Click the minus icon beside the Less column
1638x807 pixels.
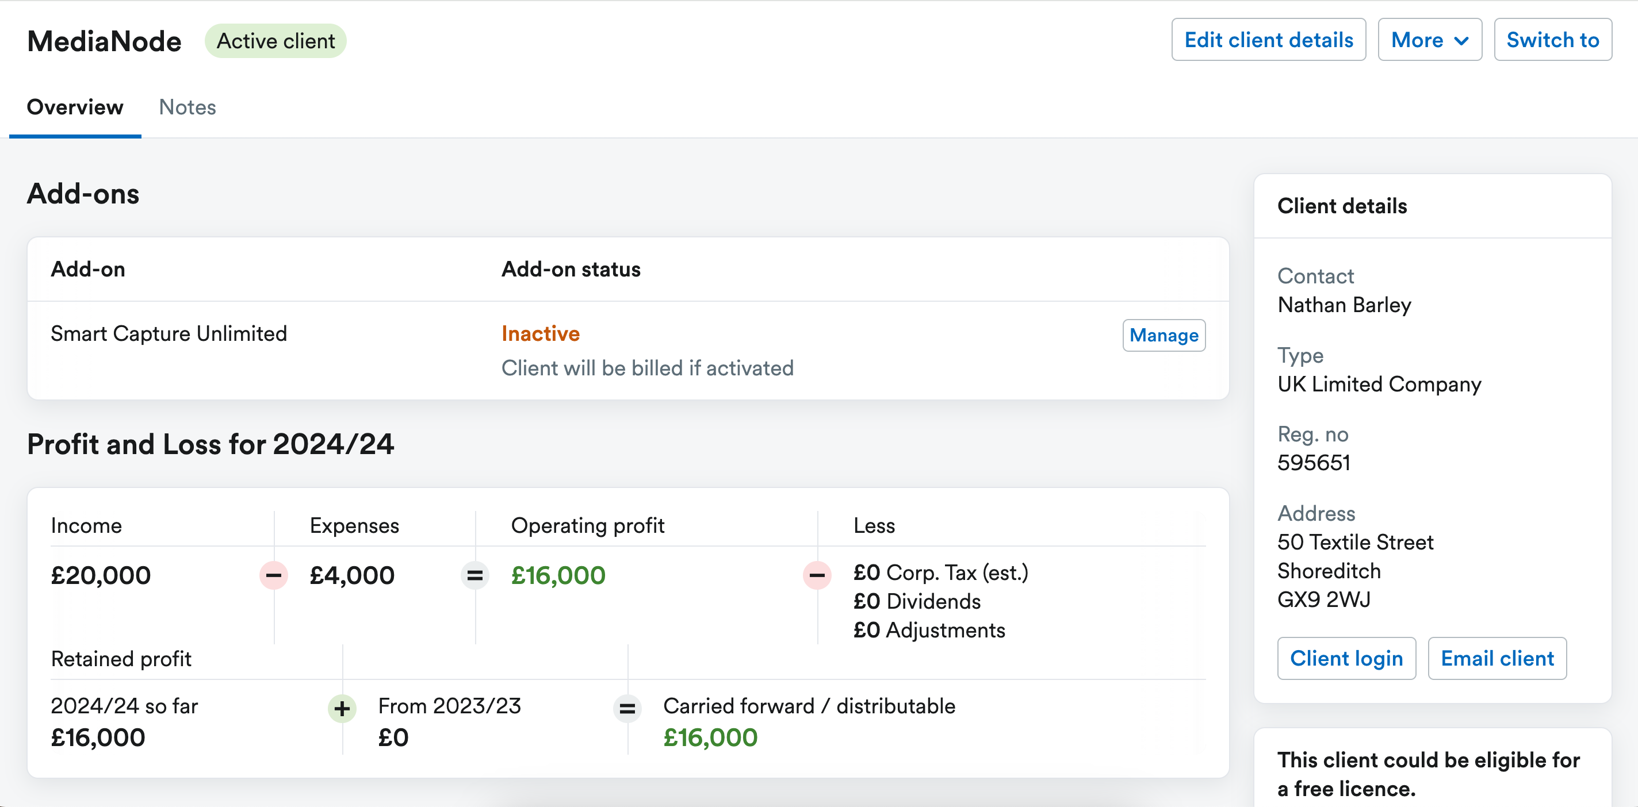click(x=818, y=576)
